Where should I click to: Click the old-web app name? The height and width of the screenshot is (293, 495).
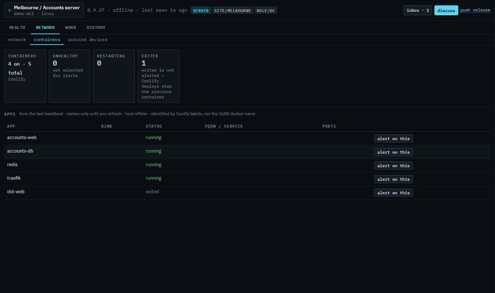click(16, 192)
